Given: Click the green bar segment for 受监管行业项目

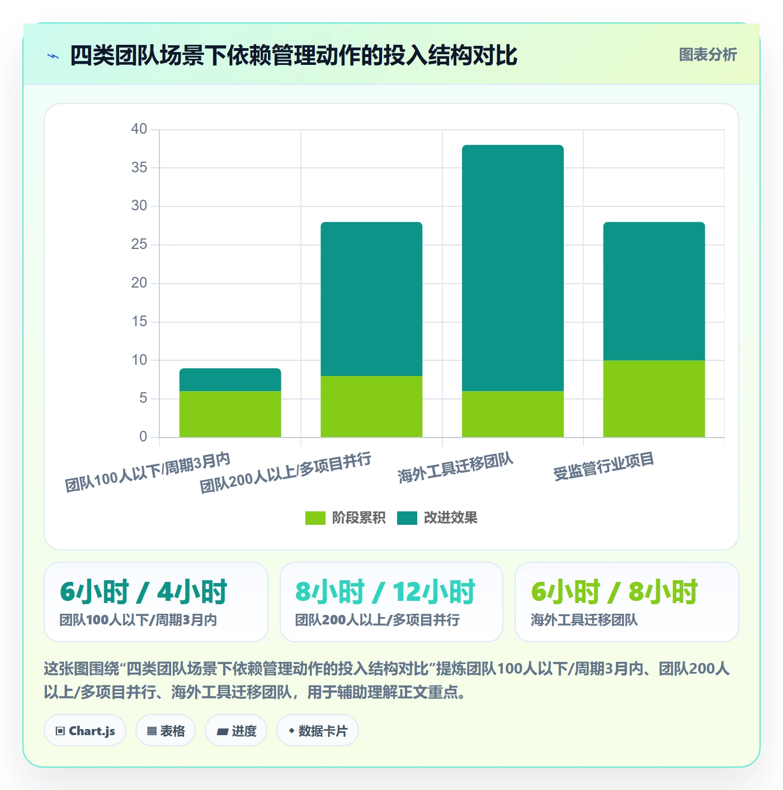Looking at the screenshot, I should click(x=654, y=398).
